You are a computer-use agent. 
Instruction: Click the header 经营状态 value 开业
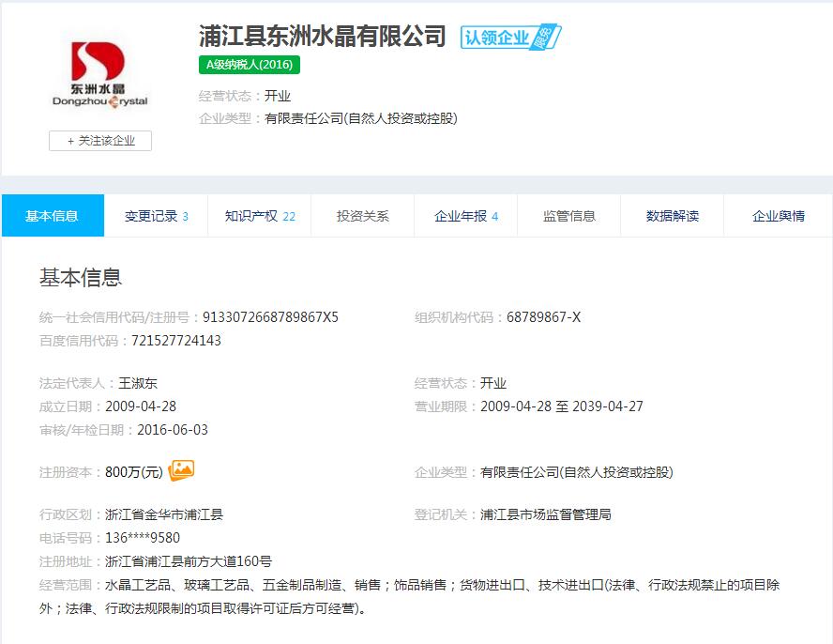click(x=278, y=97)
